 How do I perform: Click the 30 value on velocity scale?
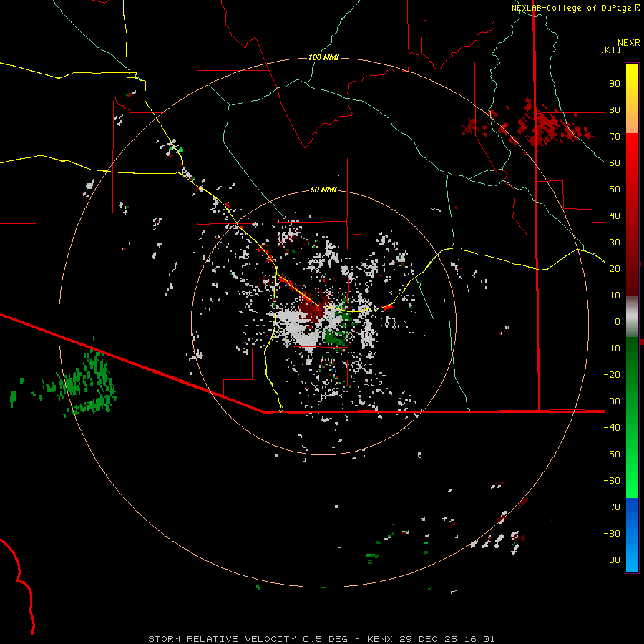click(x=615, y=243)
